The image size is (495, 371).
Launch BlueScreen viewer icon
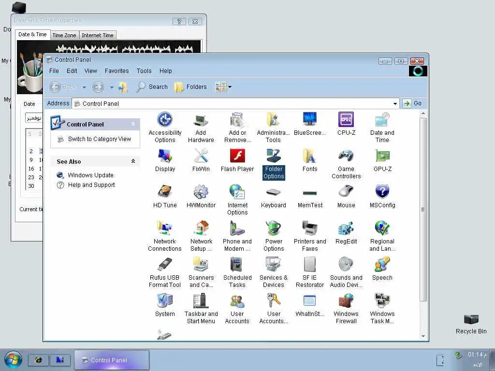(x=310, y=124)
